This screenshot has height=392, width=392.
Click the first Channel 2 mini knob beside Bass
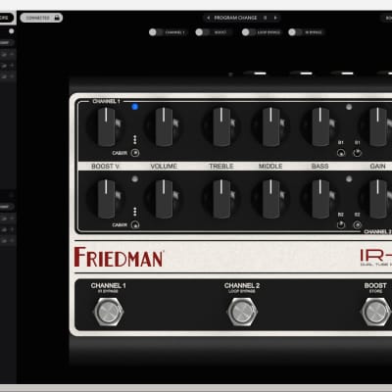click(341, 224)
